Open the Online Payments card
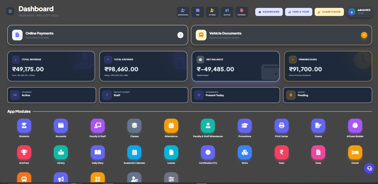The width and height of the screenshot is (378, 184). 98,35
